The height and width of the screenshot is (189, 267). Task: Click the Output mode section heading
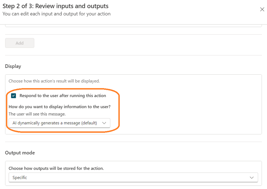20,153
